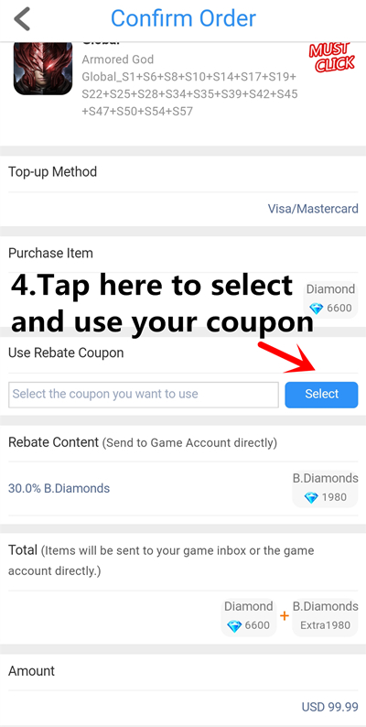Tap the Armored God game name text
This screenshot has height=727, width=366.
(x=118, y=60)
